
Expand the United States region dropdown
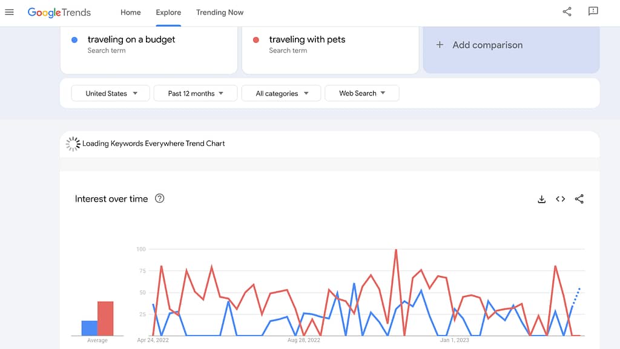tap(110, 94)
